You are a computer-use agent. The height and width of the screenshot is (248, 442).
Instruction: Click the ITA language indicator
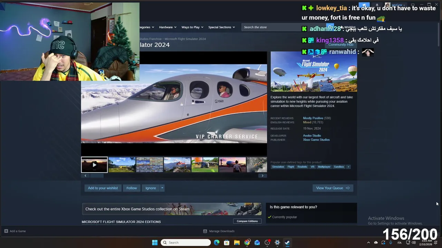point(400,242)
